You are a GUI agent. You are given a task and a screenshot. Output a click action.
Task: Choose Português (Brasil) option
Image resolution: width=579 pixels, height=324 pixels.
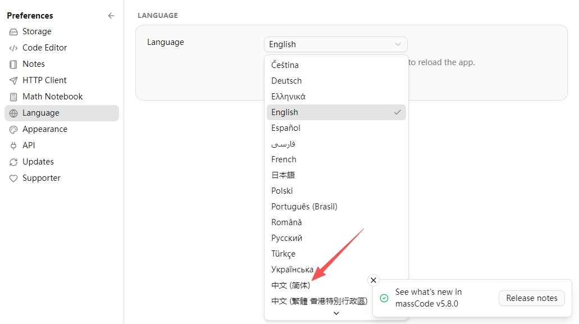pos(336,207)
